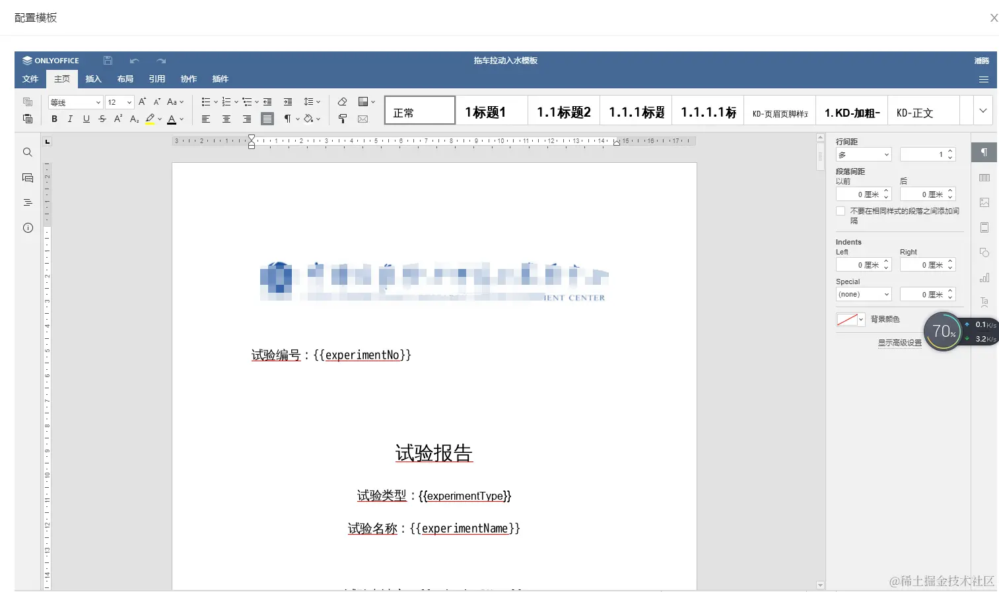Click the Copy style paint roller icon
Viewport: 999px width, 592px height.
(342, 119)
